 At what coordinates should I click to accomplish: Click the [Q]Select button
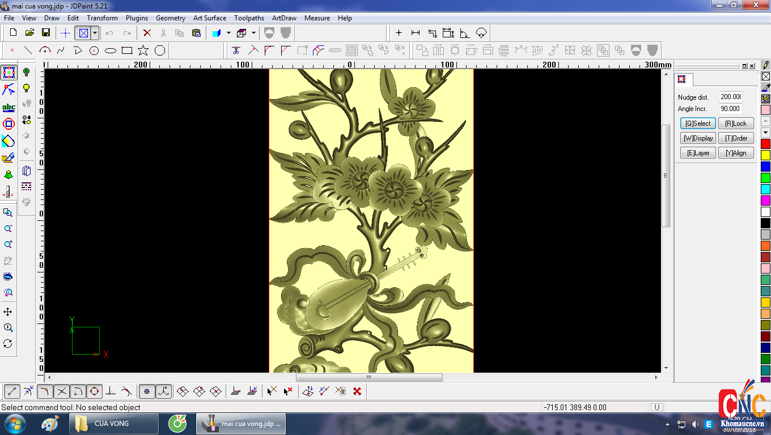tap(697, 123)
